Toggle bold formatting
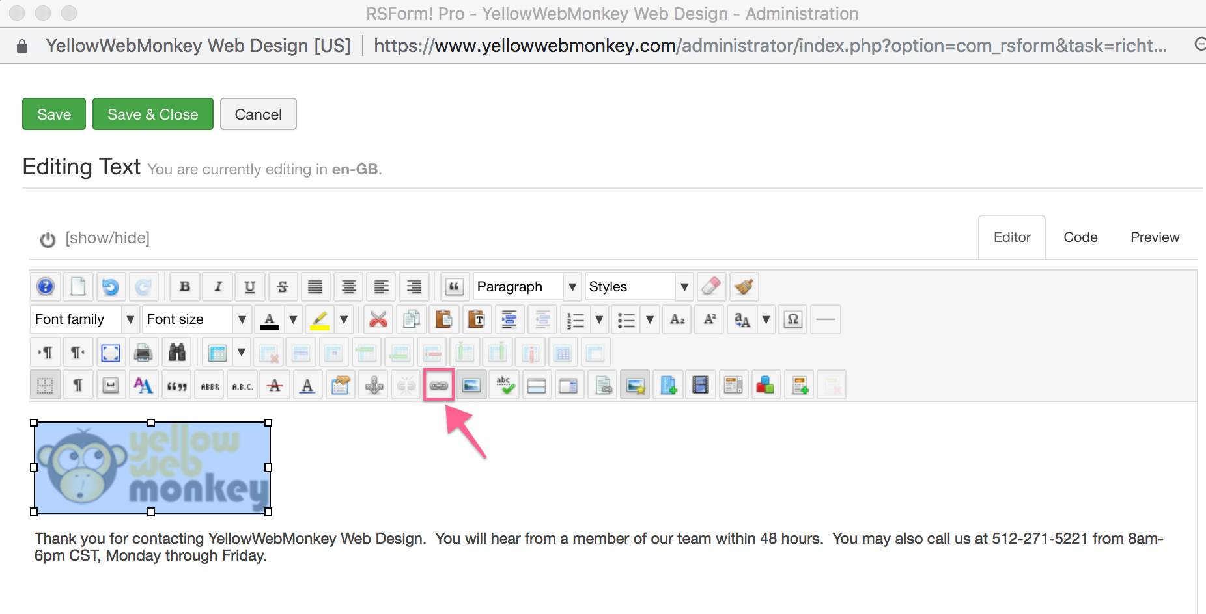Viewport: 1206px width, 614px height. coord(185,287)
